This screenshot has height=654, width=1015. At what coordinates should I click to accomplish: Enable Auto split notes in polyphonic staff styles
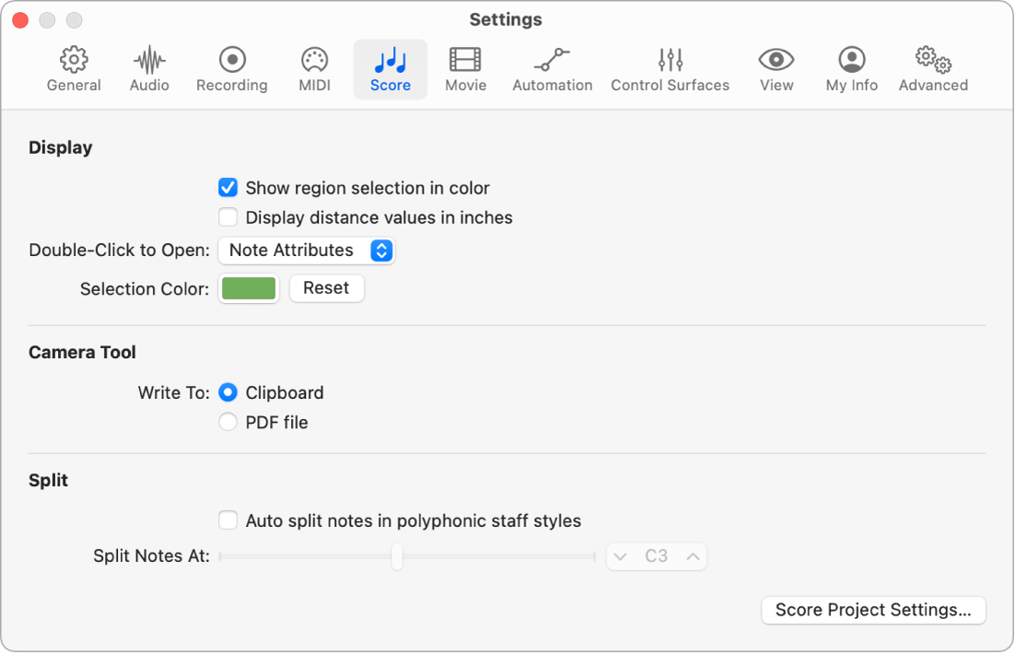[227, 520]
